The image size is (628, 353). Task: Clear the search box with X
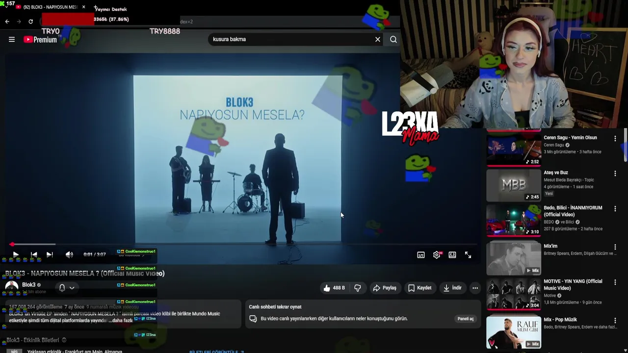(x=378, y=39)
